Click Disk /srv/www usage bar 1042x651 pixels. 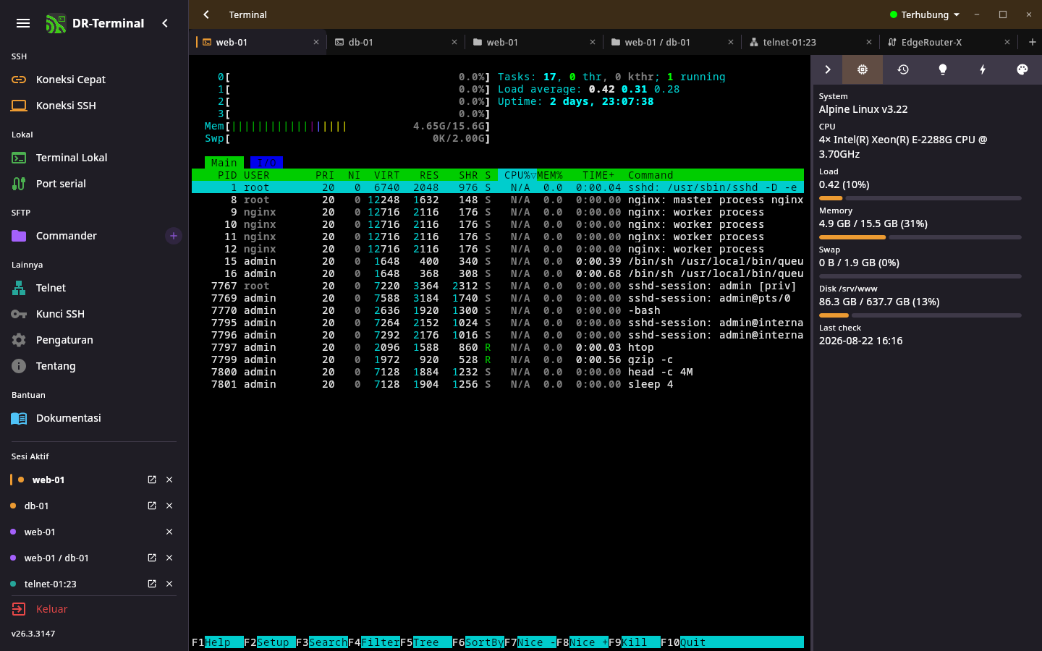tap(920, 315)
